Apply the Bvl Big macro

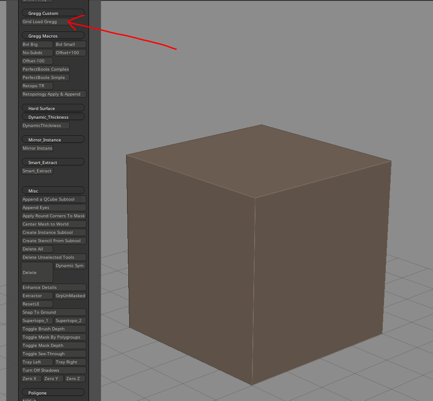37,44
